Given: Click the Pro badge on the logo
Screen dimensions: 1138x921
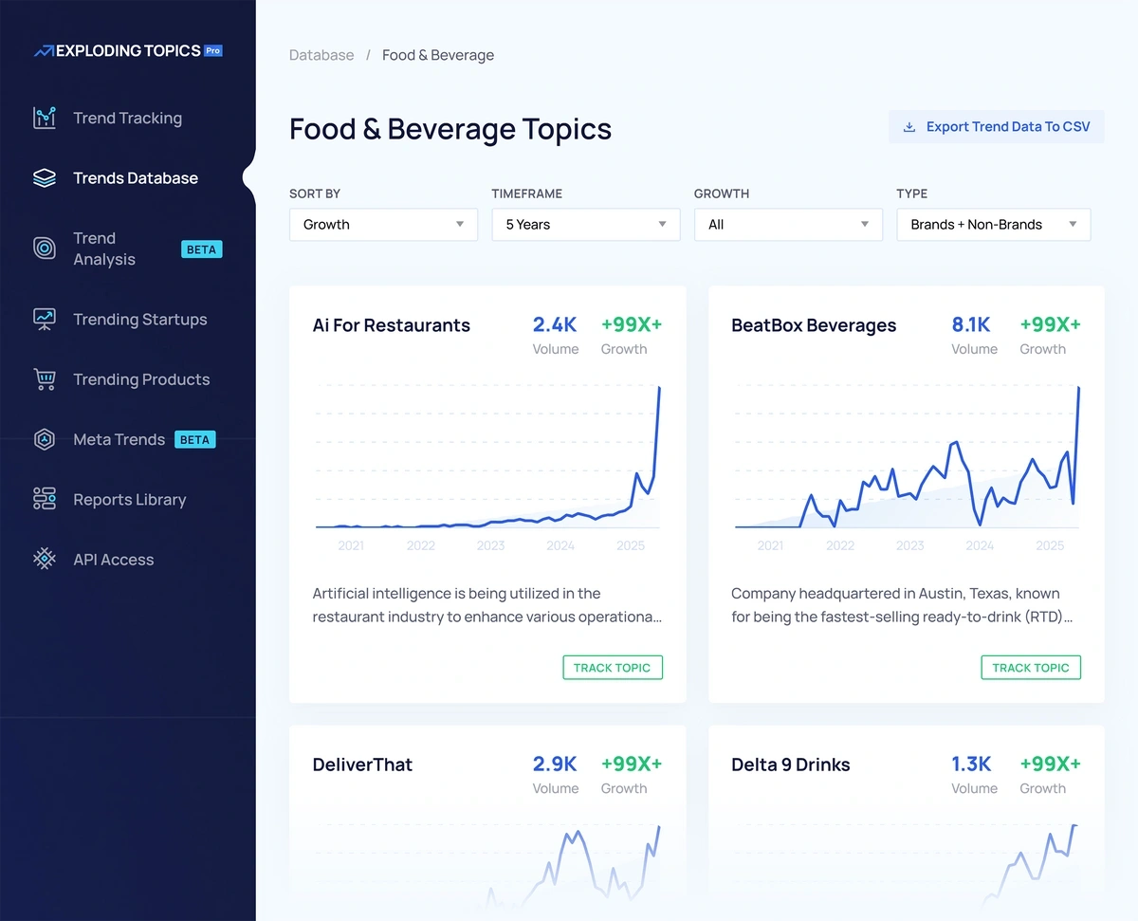Looking at the screenshot, I should click(x=213, y=50).
